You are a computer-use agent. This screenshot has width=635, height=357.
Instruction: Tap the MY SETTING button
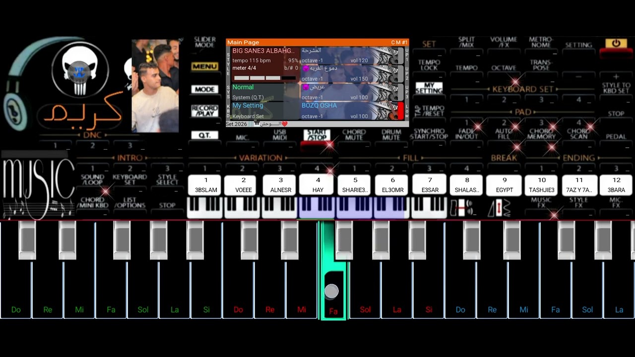pyautogui.click(x=429, y=88)
